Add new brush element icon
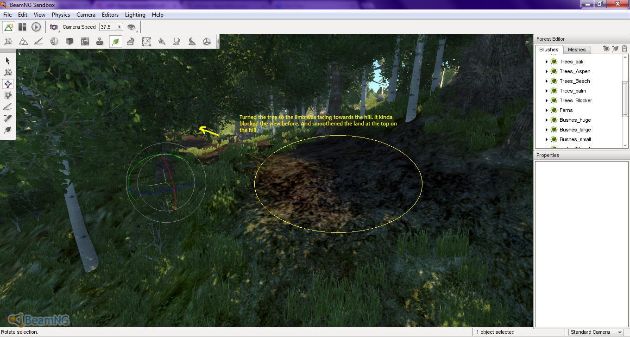This screenshot has height=337, width=630. (615, 49)
